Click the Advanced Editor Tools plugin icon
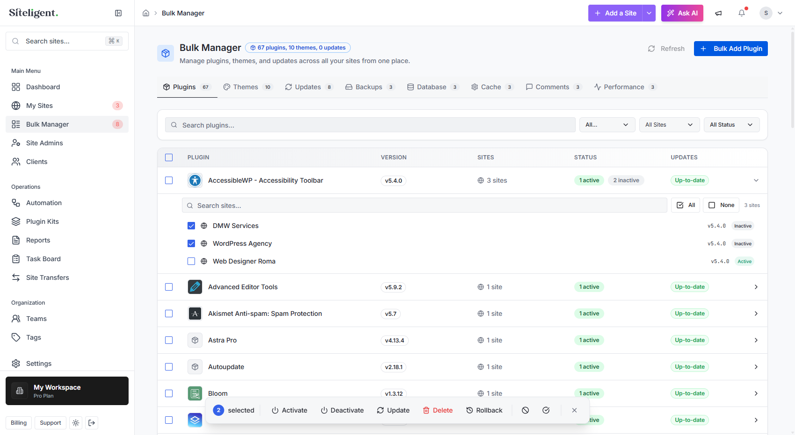Viewport: 795px width, 435px height. point(195,287)
